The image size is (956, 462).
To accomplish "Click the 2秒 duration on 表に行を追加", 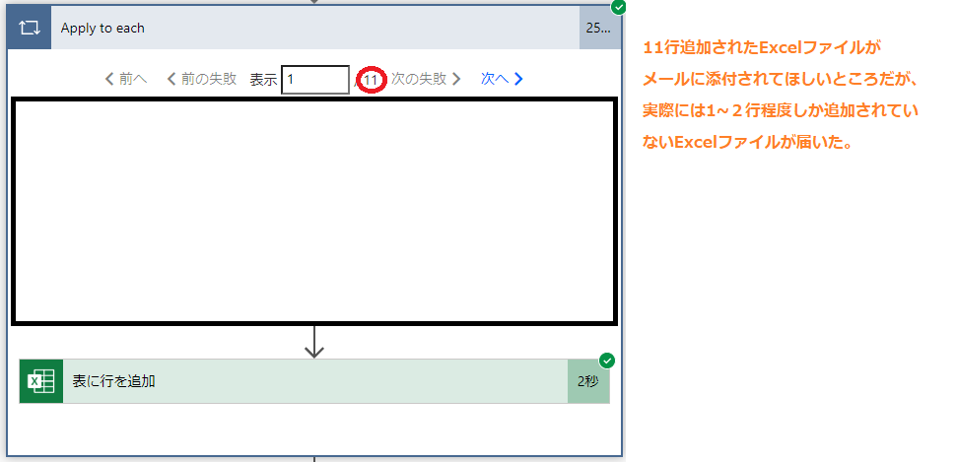I will point(588,381).
